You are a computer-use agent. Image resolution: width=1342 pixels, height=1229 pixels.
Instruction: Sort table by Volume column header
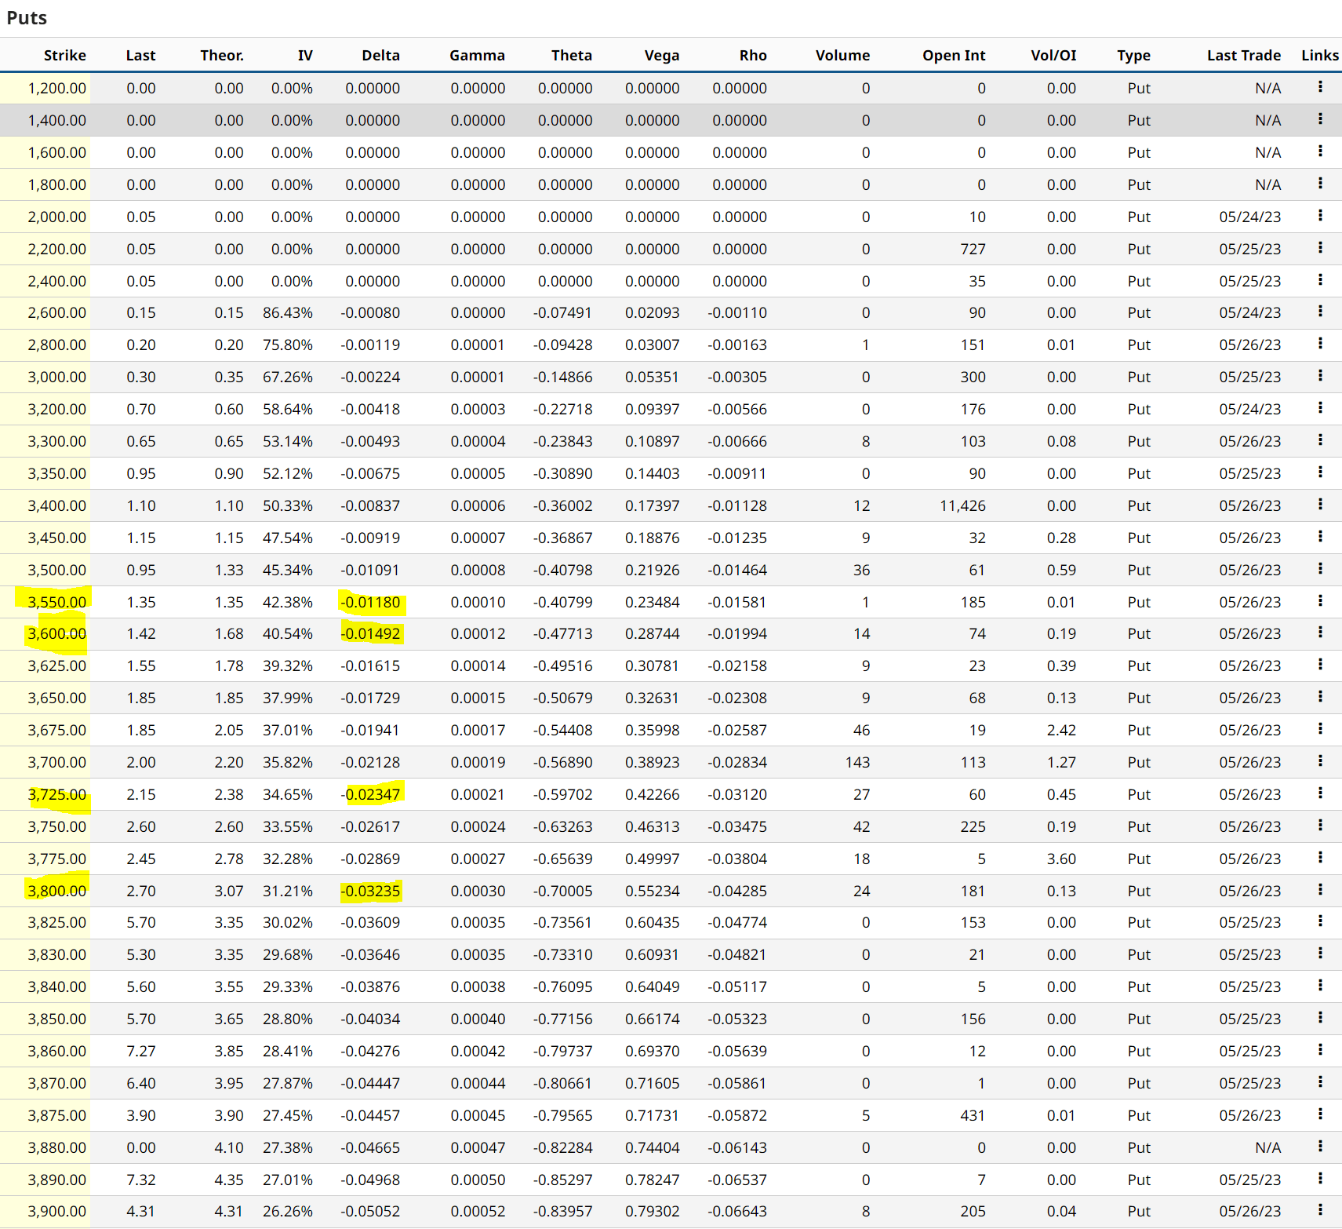(x=842, y=55)
